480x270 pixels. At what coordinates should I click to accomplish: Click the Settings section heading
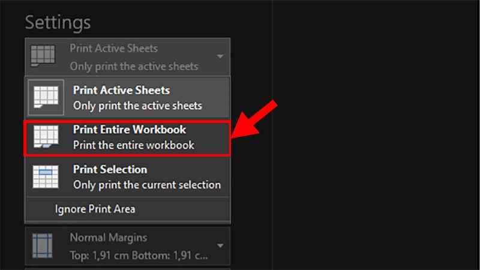pos(58,23)
